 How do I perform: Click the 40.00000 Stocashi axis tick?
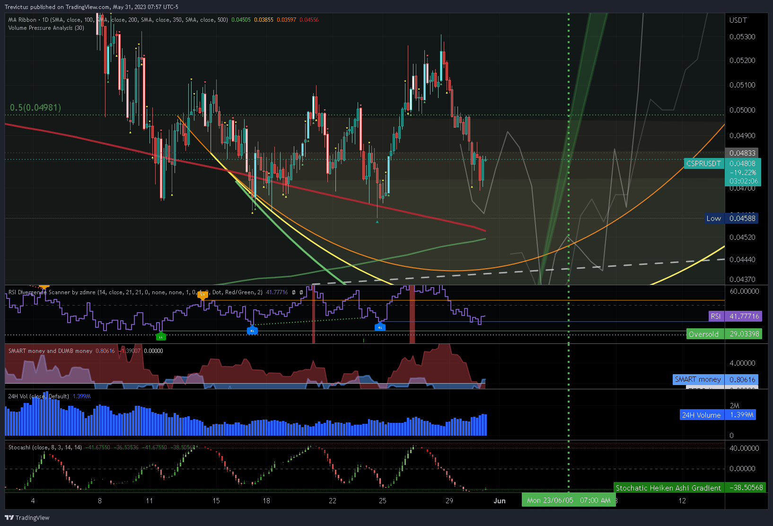pos(744,448)
